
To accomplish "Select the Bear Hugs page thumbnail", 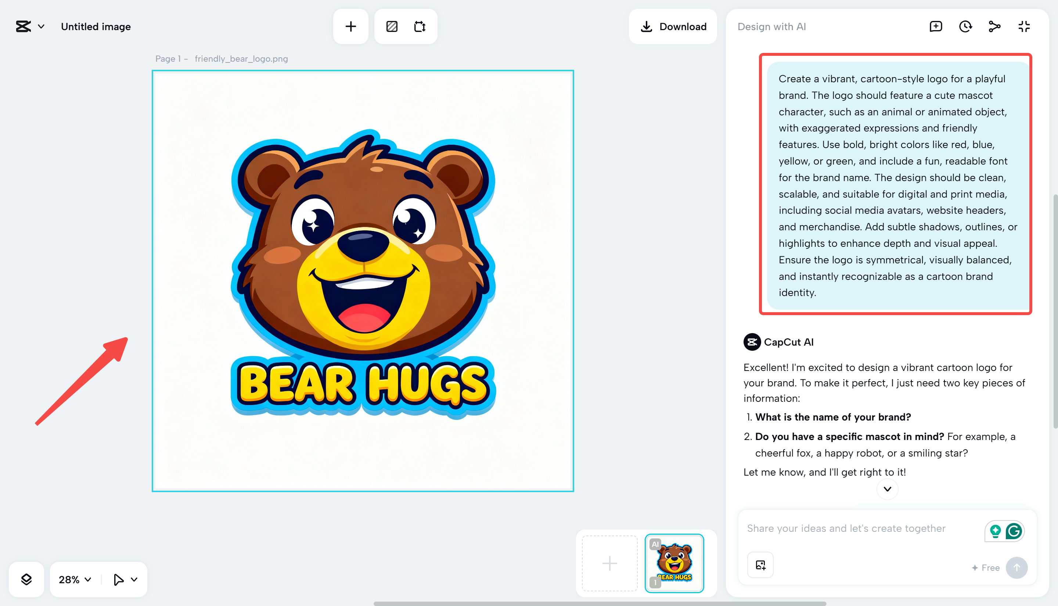I will 674,563.
